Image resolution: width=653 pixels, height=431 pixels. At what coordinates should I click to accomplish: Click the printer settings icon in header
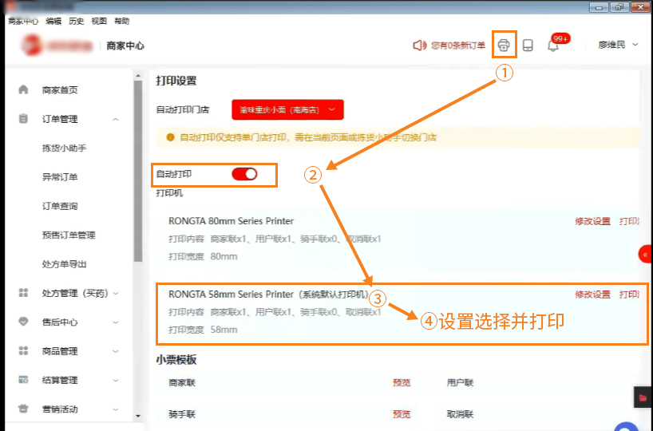pos(504,45)
